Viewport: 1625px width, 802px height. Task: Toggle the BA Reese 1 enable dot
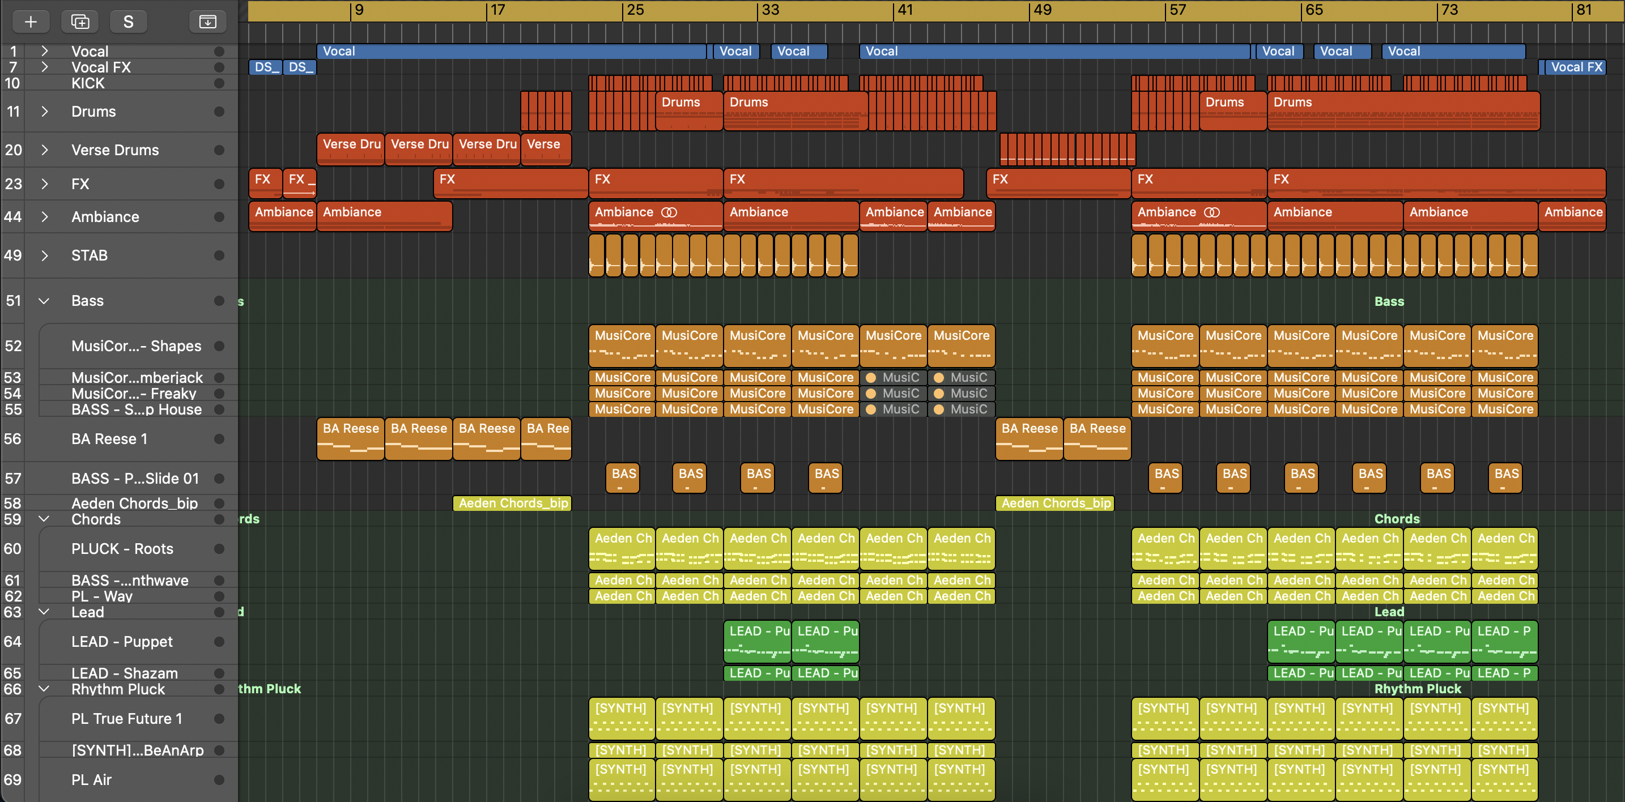tap(219, 439)
